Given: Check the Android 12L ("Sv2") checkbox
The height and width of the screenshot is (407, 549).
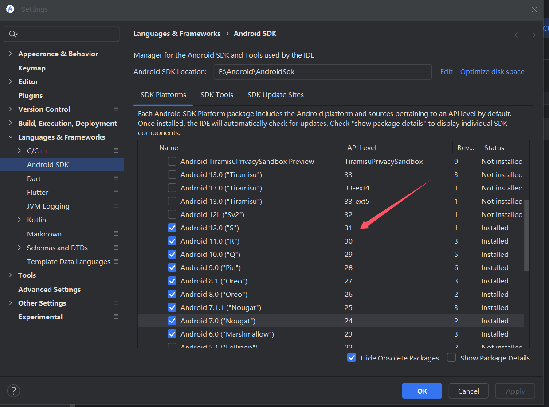Looking at the screenshot, I should pyautogui.click(x=172, y=215).
